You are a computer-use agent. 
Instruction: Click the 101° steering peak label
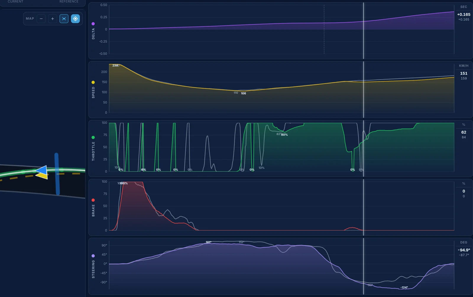tap(209, 242)
